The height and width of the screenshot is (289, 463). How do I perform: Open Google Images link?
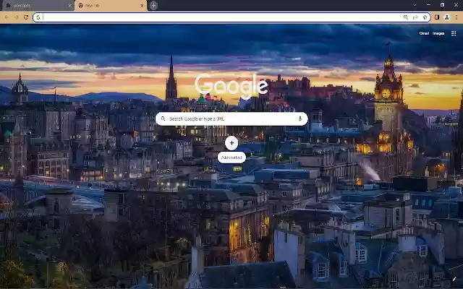pos(438,33)
